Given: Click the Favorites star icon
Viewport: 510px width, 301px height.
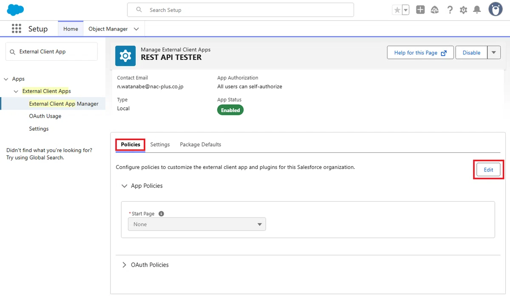Looking at the screenshot, I should [x=397, y=10].
